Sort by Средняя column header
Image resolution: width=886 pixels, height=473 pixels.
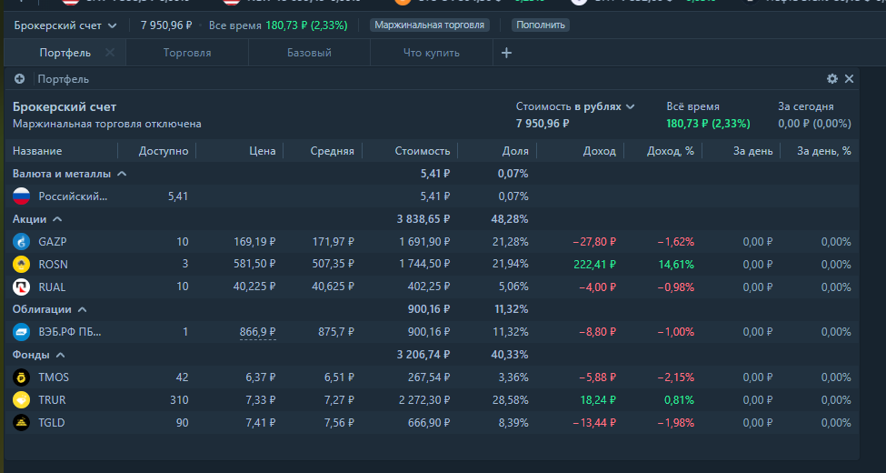[x=333, y=151]
